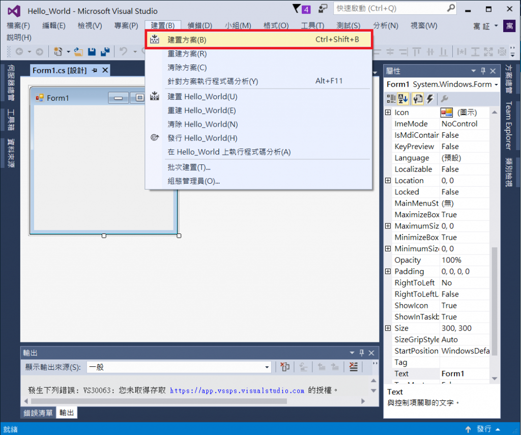The image size is (521, 435).
Task: Select 建置方案(B) Build Solution menu item
Action: click(259, 40)
